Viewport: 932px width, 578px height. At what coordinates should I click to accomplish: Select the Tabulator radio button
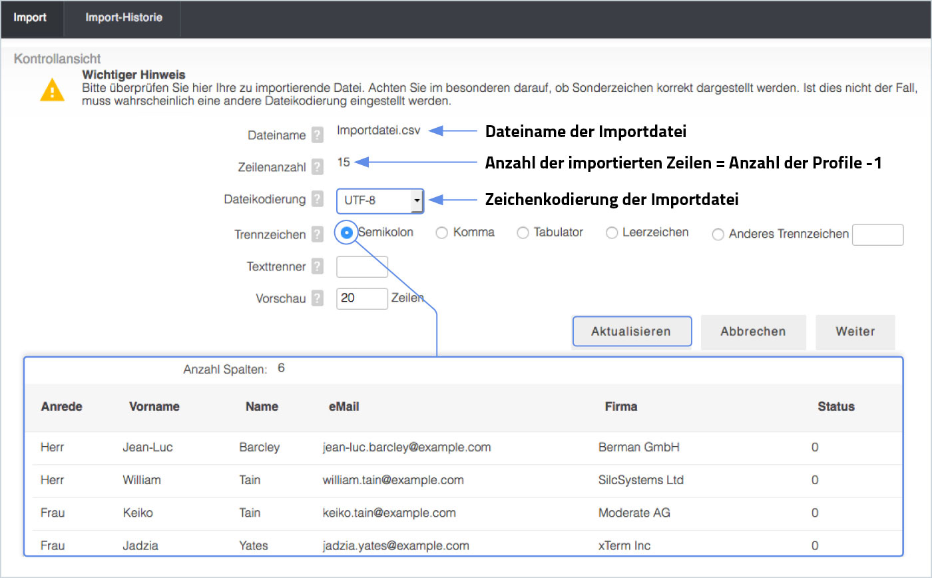(x=523, y=233)
